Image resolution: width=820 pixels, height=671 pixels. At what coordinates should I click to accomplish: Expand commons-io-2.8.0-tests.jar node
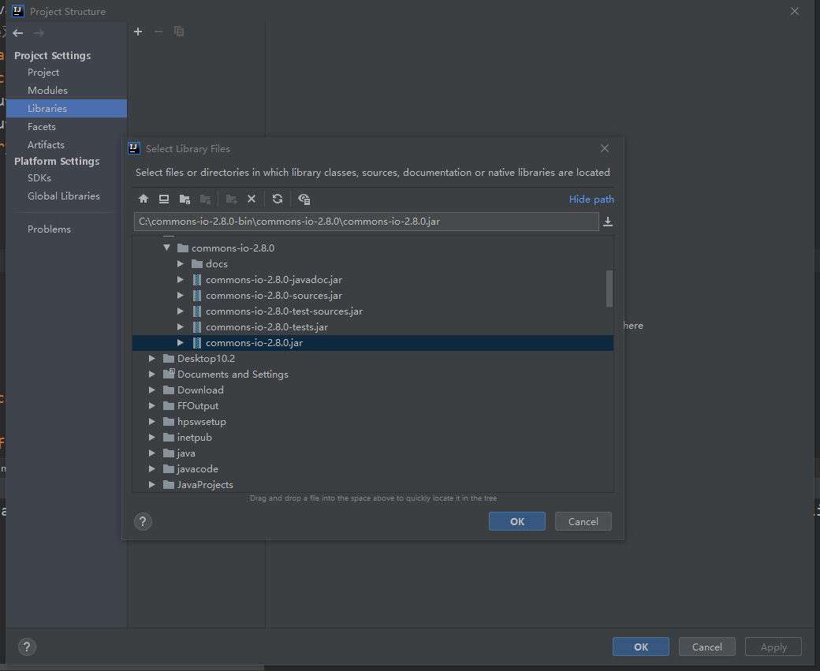pos(181,327)
